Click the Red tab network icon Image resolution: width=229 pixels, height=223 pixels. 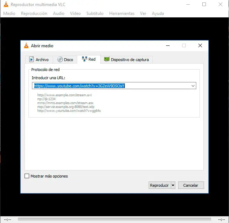(84, 59)
